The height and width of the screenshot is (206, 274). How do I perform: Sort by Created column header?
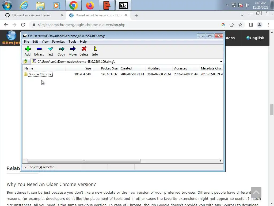[x=132, y=68]
